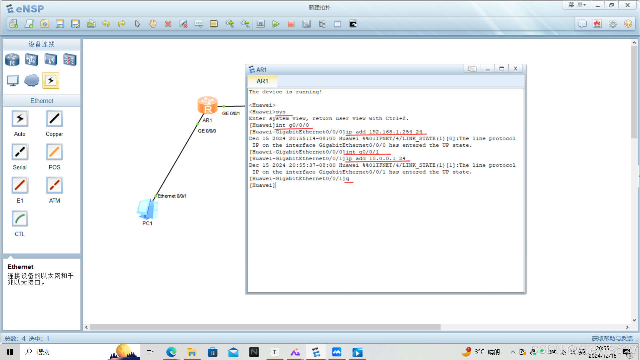
Task: Click the New Topology toolbar icon
Action: 14,24
